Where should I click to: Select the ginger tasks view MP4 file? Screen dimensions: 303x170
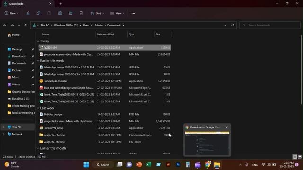pos(105,121)
